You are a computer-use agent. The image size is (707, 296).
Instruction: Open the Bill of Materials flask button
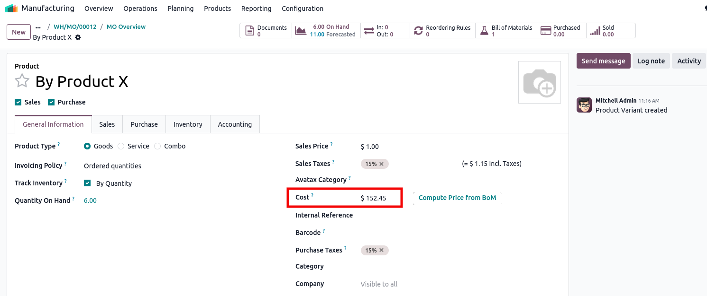(x=506, y=31)
